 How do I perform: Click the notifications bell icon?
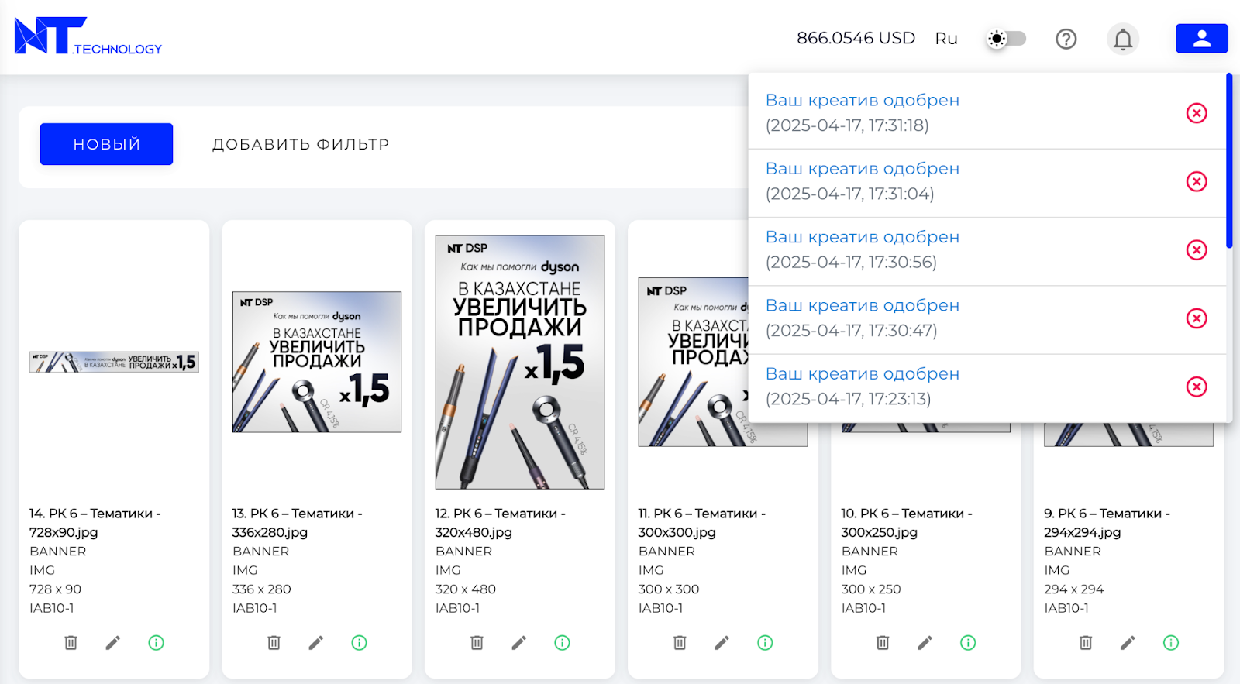tap(1123, 39)
